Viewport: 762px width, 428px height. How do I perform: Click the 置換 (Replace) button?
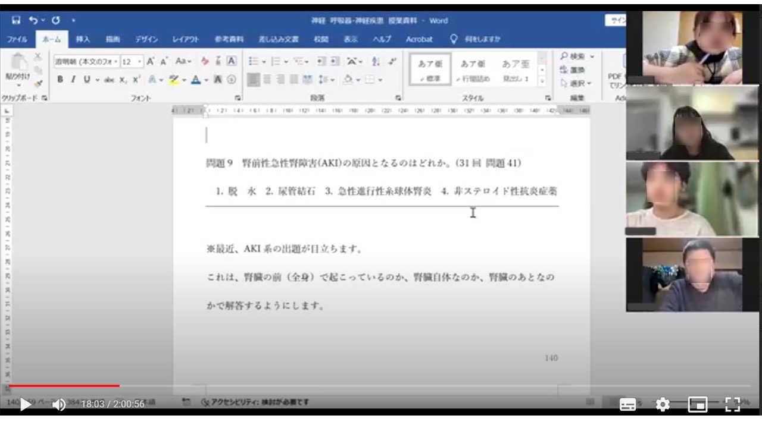[573, 70]
